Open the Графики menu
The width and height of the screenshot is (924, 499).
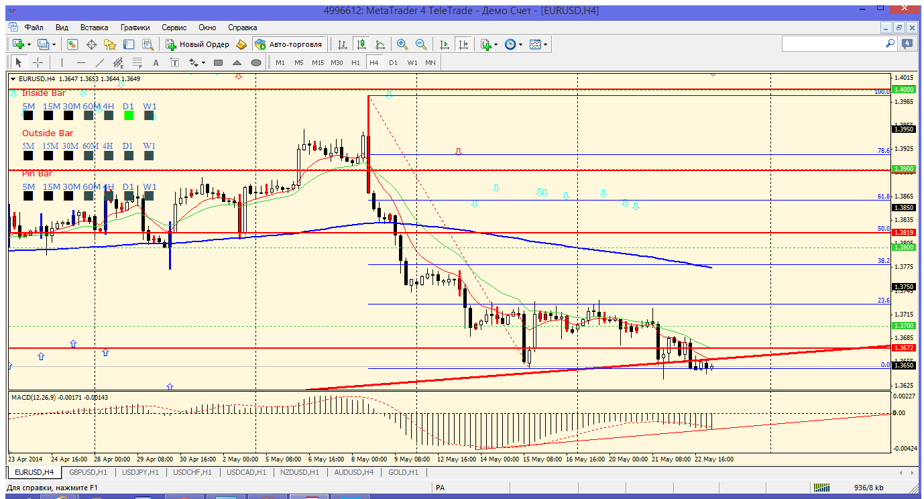[x=135, y=27]
